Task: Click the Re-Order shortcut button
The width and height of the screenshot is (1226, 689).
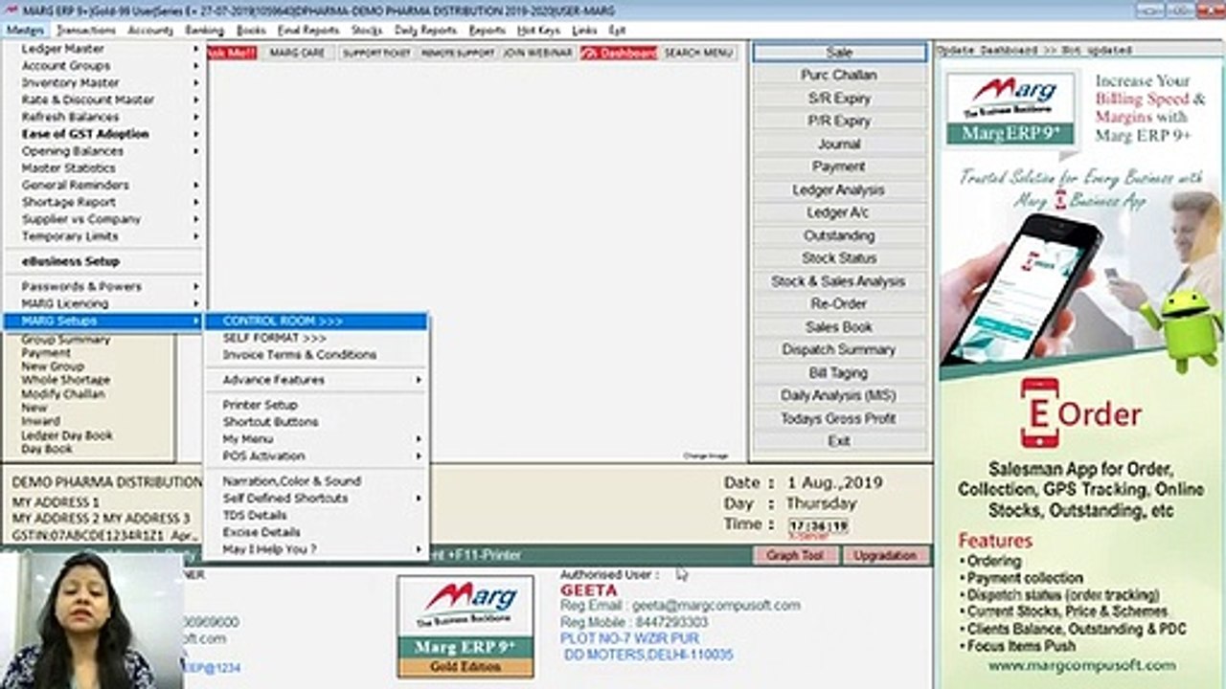Action: [x=839, y=303]
